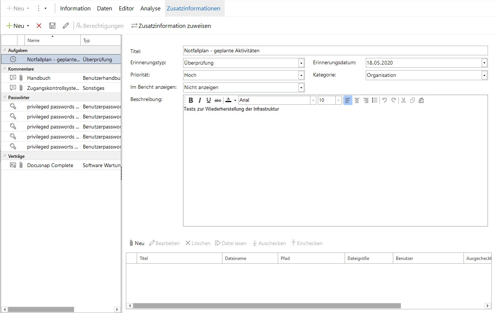Align description text right

366,100
